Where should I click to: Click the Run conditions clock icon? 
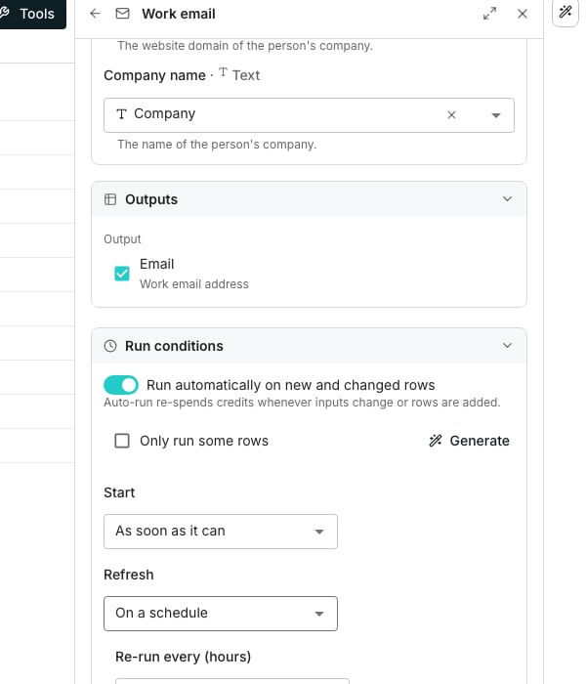(110, 346)
